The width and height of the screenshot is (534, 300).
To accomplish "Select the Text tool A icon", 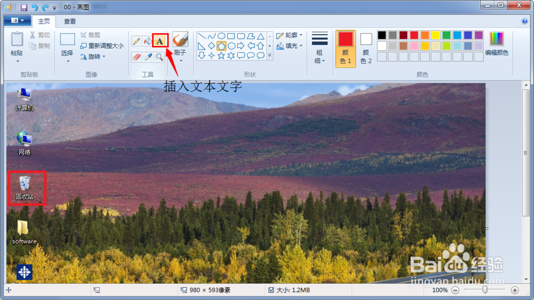I will pos(160,41).
